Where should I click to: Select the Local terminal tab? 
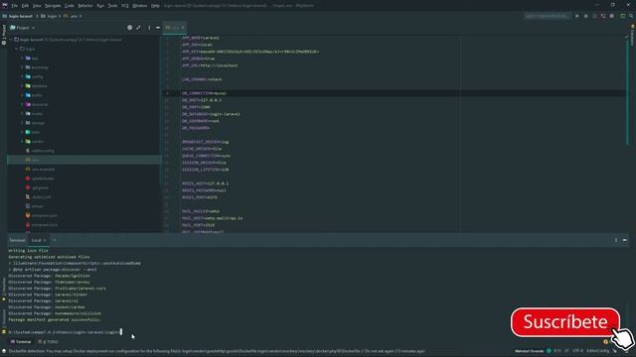point(37,240)
